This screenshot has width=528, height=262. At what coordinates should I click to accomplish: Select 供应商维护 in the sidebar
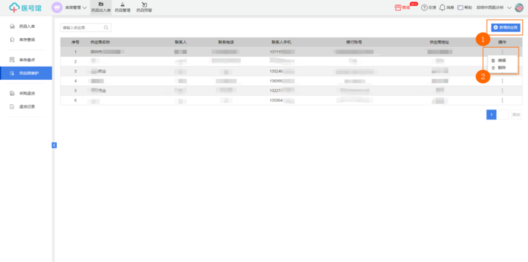point(26,73)
